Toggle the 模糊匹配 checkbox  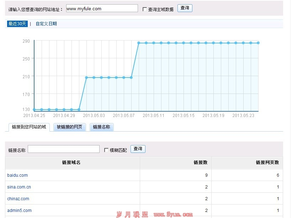tap(106, 150)
